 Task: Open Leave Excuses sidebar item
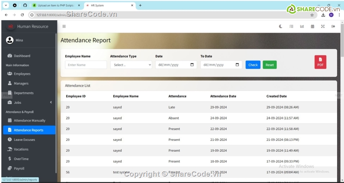pos(29,140)
